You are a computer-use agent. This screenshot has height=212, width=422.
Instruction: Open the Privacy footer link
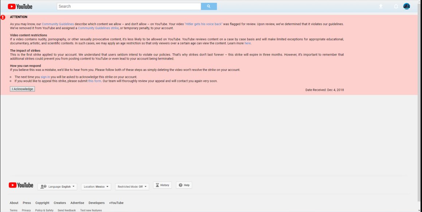tap(26, 211)
